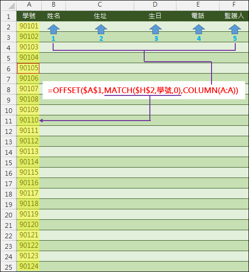Click the 生日 header cell
This screenshot has width=249, height=272.
point(155,16)
